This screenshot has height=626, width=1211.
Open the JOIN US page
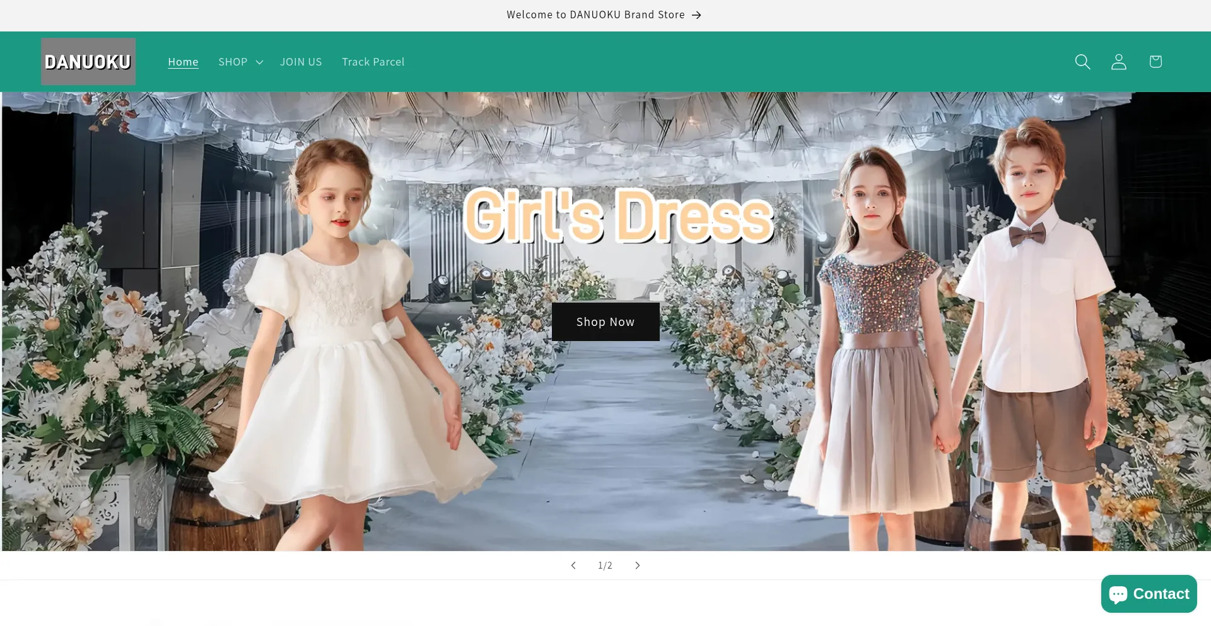301,62
